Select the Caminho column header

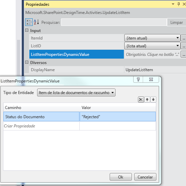click(42, 107)
